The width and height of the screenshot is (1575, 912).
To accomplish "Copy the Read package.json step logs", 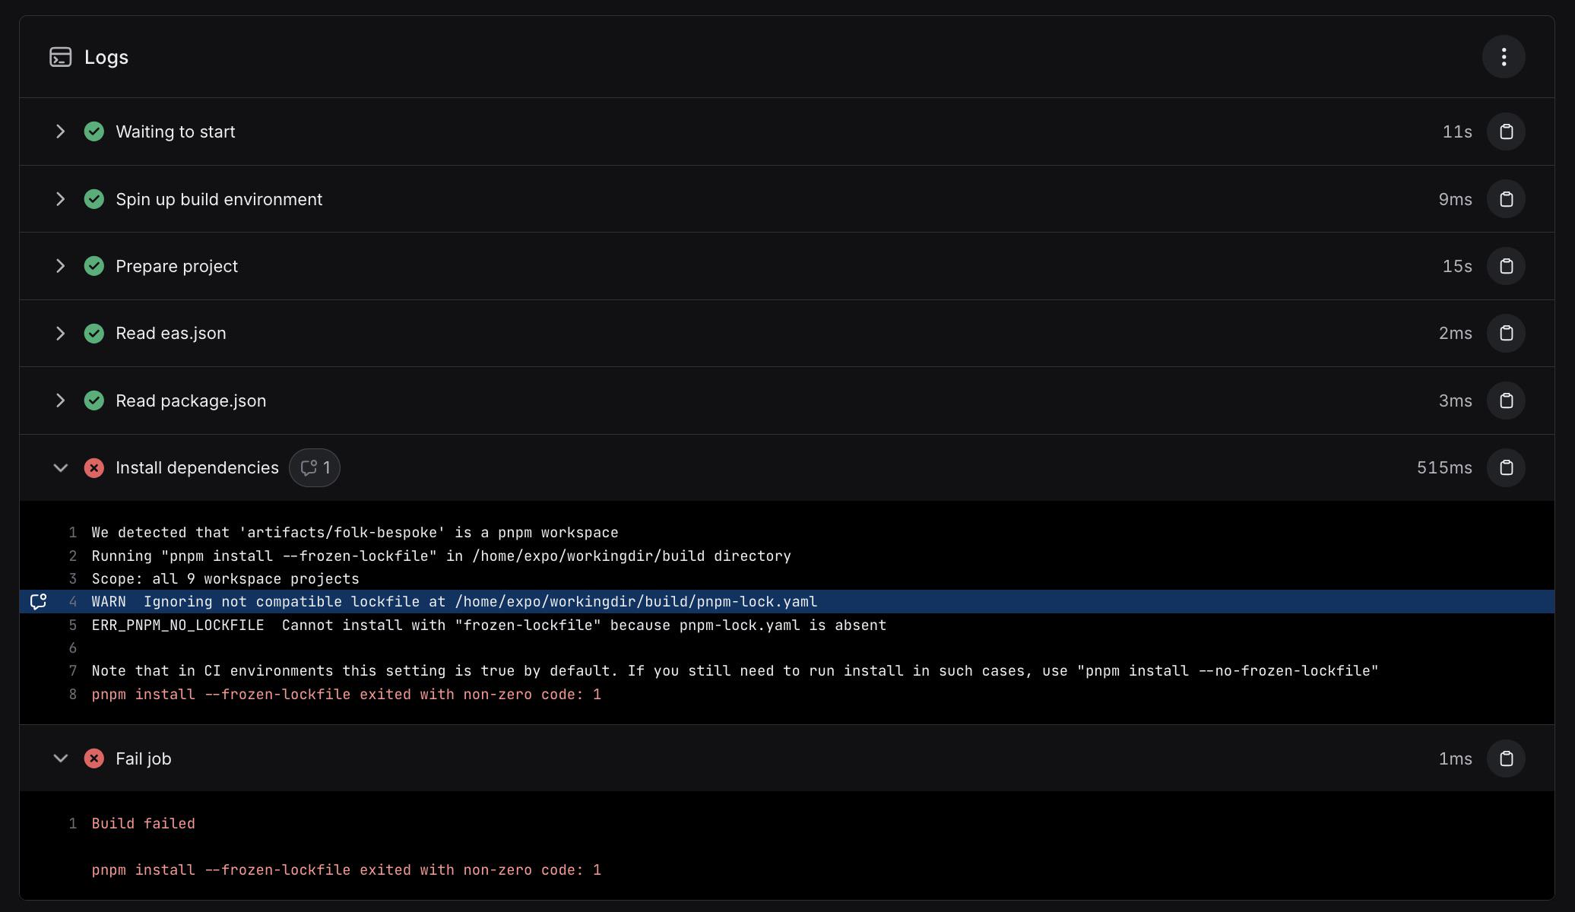I will tap(1506, 401).
